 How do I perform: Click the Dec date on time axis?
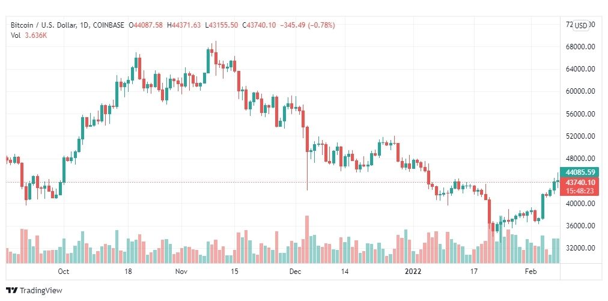[295, 271]
